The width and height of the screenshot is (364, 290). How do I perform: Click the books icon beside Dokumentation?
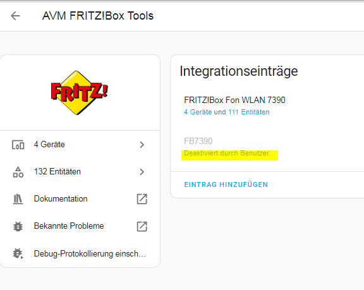18,199
